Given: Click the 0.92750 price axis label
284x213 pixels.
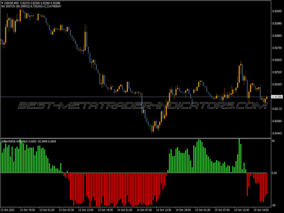Looking at the screenshot, I should point(277,48).
